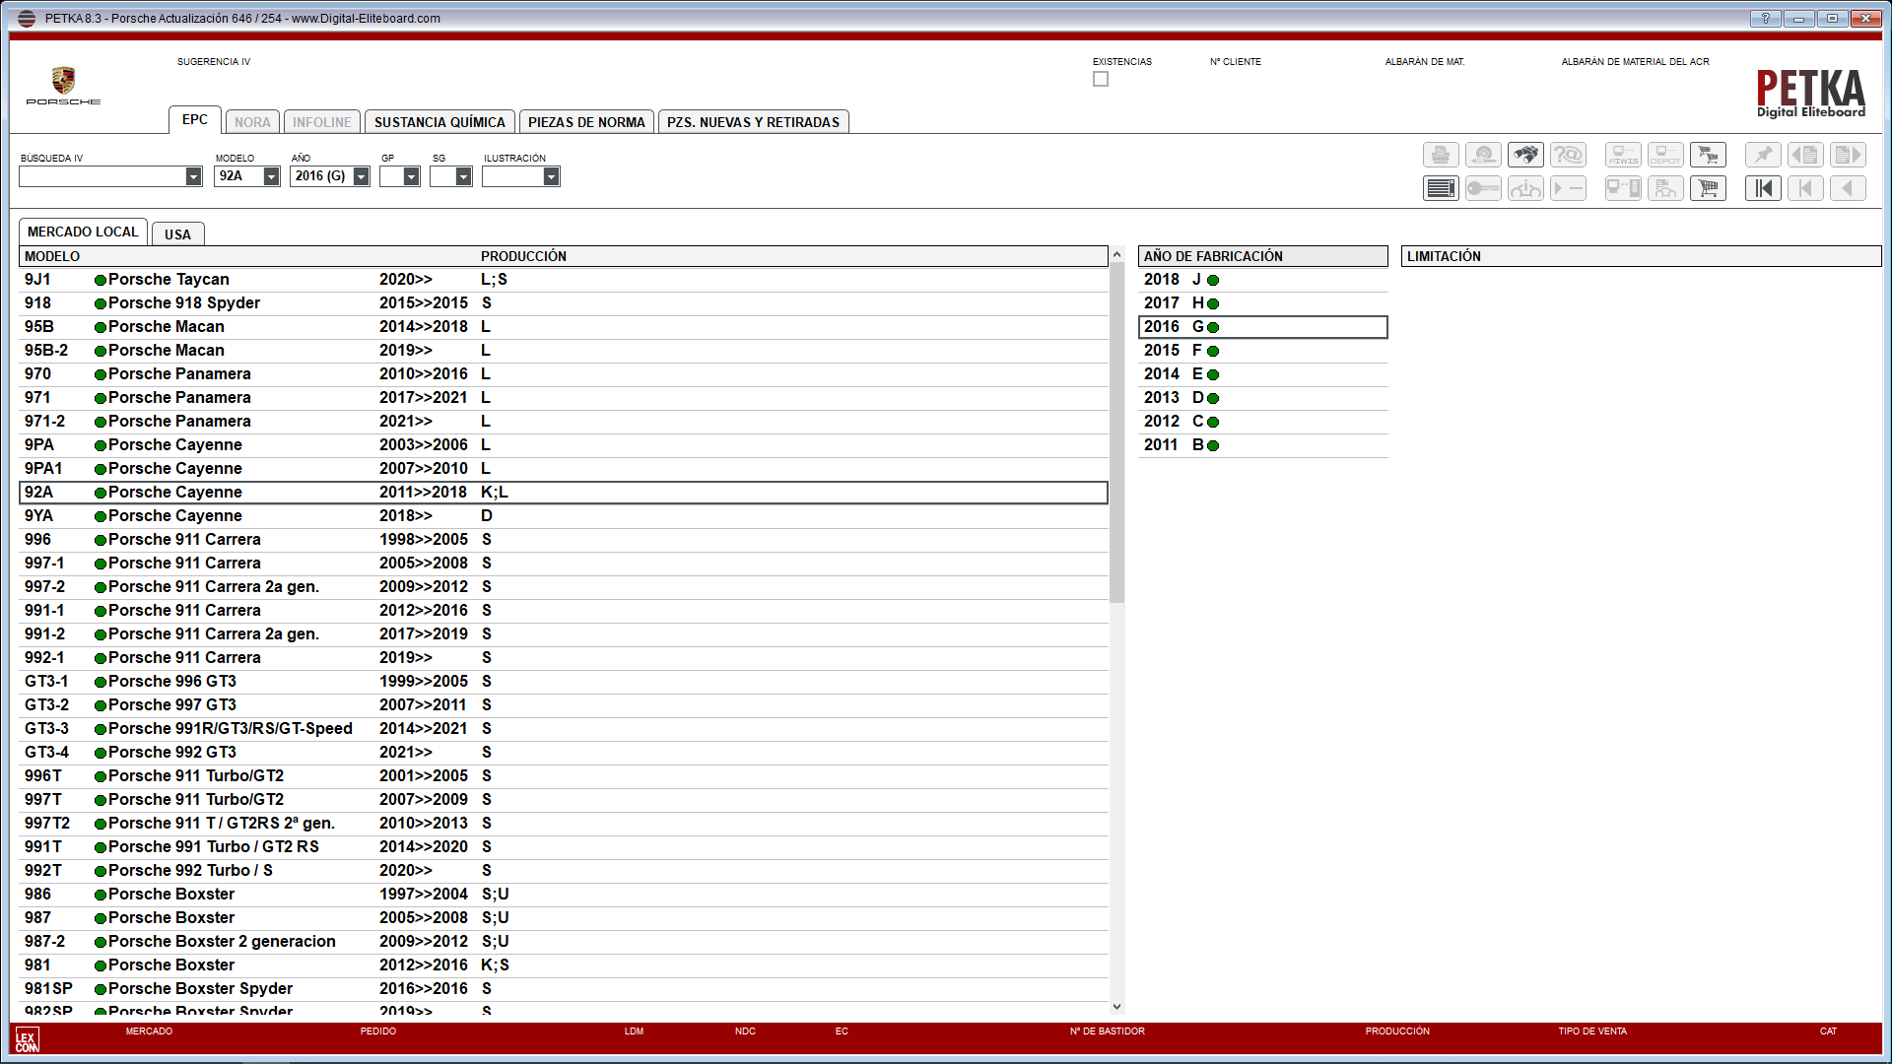Open the Modelo dropdown showing 92A
1892x1064 pixels.
[x=271, y=176]
